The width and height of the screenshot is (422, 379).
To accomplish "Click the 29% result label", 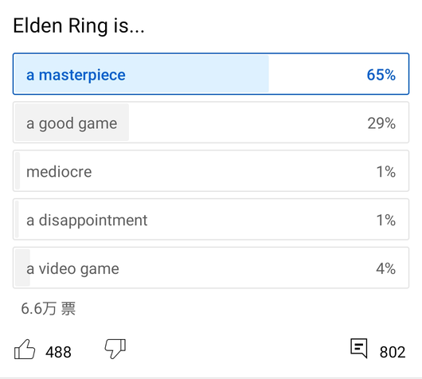I will click(x=381, y=123).
